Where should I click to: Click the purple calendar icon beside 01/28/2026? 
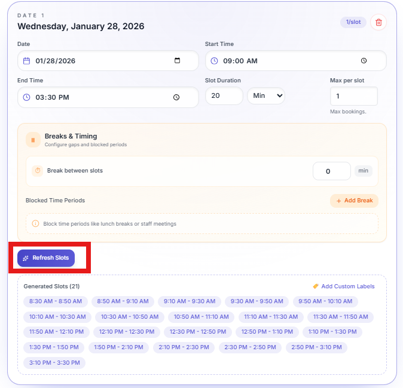26,61
